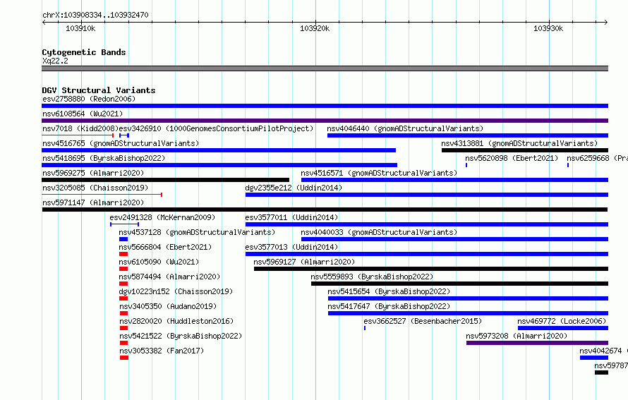Image resolution: width=628 pixels, height=400 pixels.
Task: Select dgv2355e212 (Uddin2014) label
Action: [294, 188]
